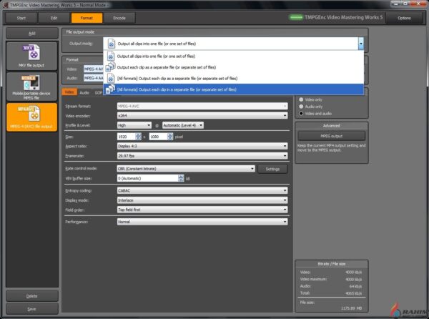The image size is (429, 319).
Task: Click the Delete button
Action: (32, 296)
